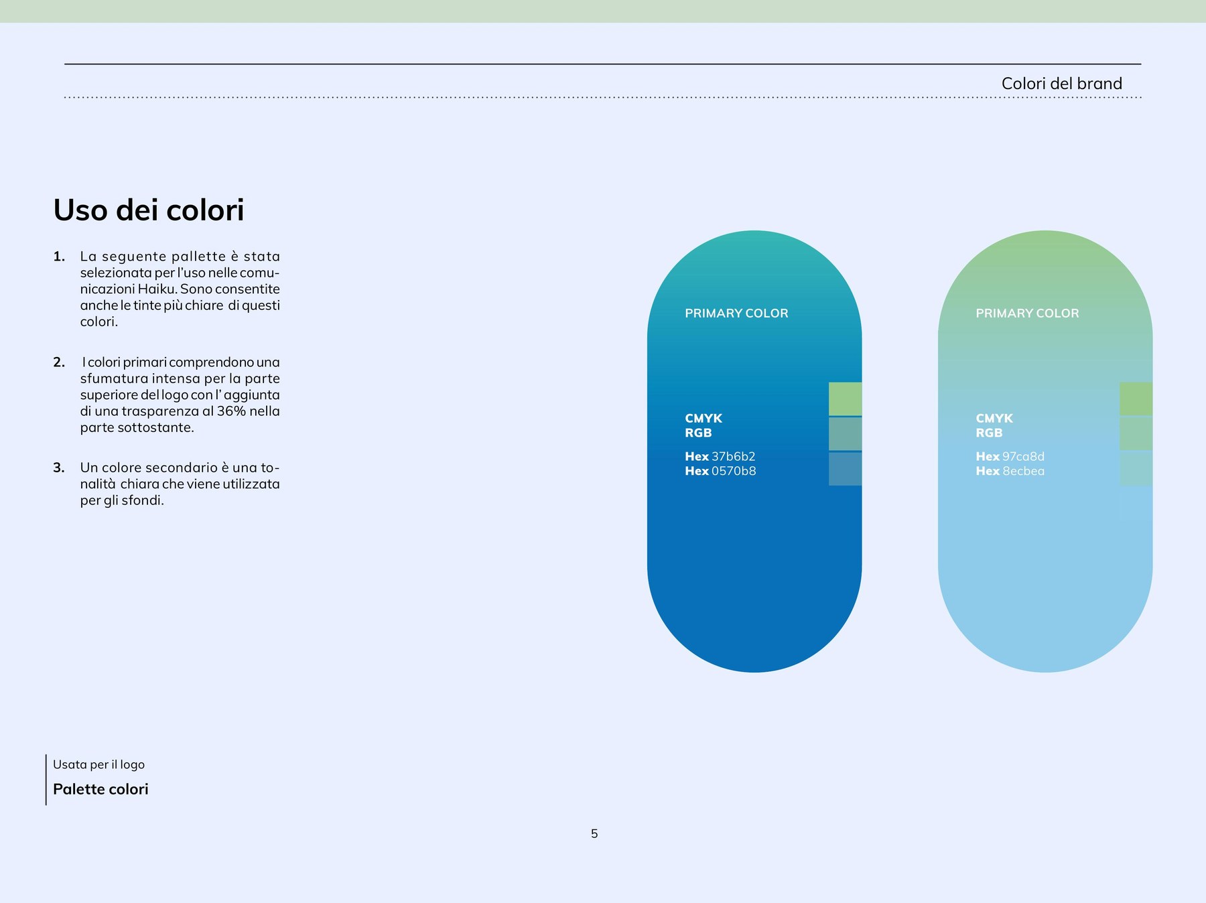
Task: Select the 'Colori del brand' header text
Action: coord(1061,83)
